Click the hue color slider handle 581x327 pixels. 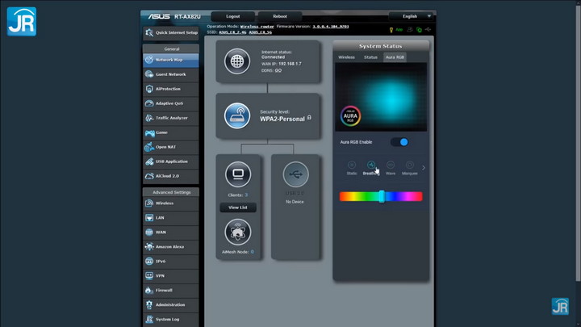[382, 196]
